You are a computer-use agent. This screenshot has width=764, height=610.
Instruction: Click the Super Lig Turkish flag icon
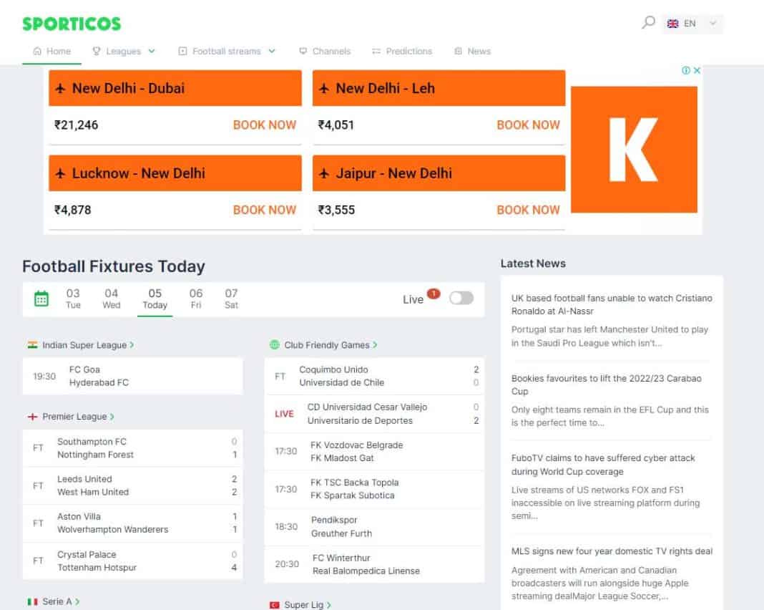pyautogui.click(x=274, y=604)
